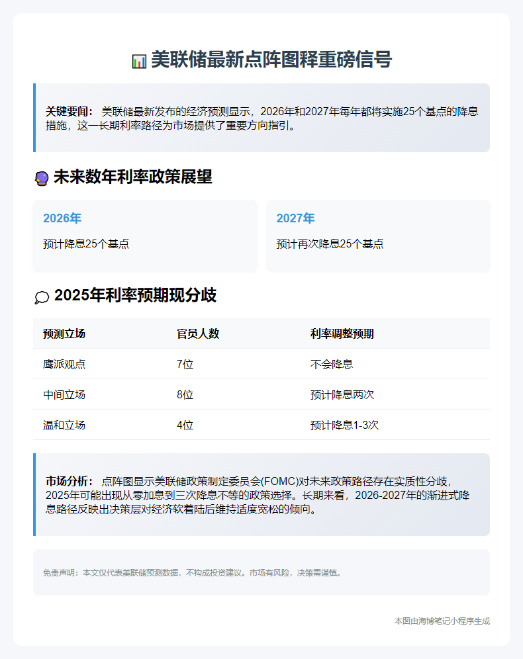Click the 市场分析 label
This screenshot has height=659, width=523.
point(70,481)
